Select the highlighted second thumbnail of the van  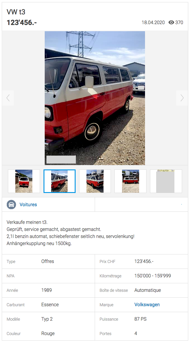(59, 181)
